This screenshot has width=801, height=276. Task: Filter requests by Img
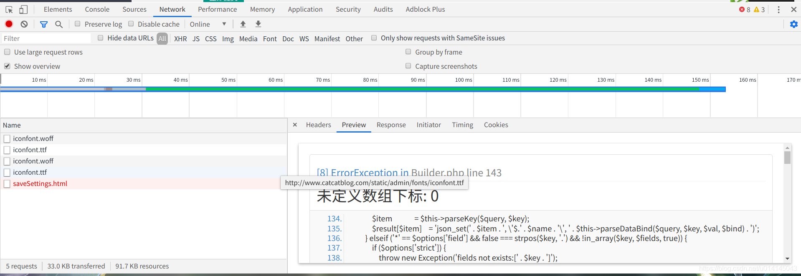[228, 38]
